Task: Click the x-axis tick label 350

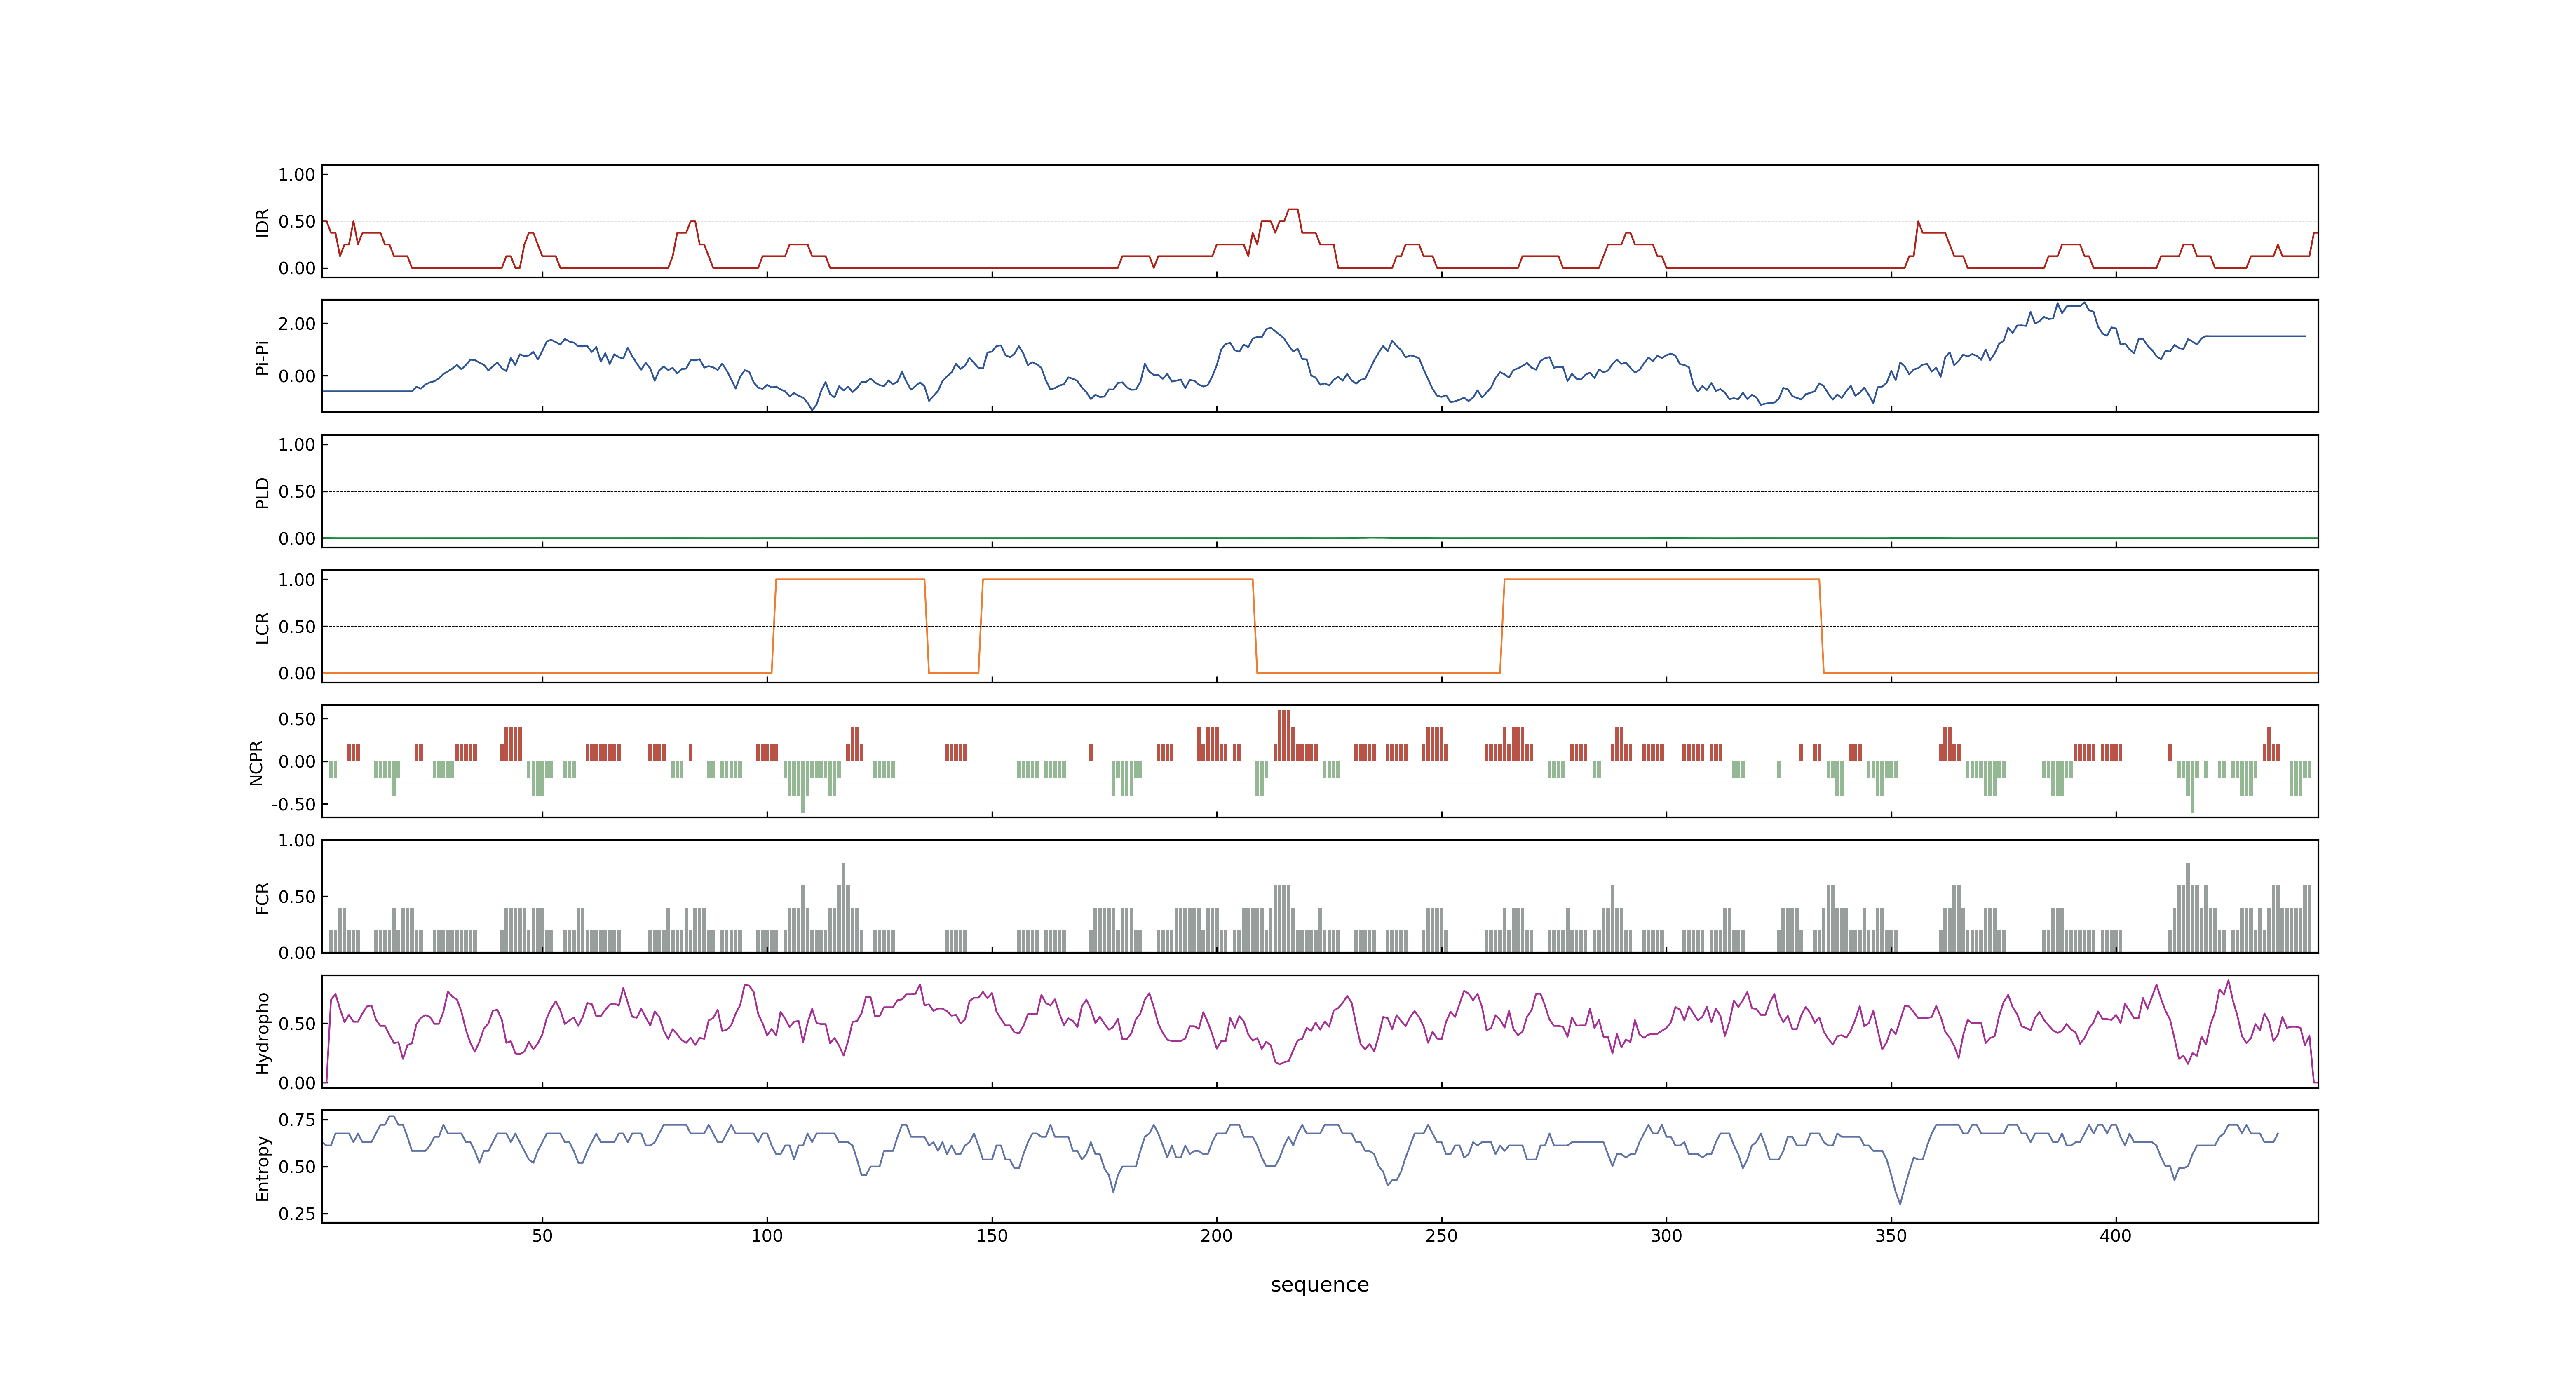Action: 1891,1236
